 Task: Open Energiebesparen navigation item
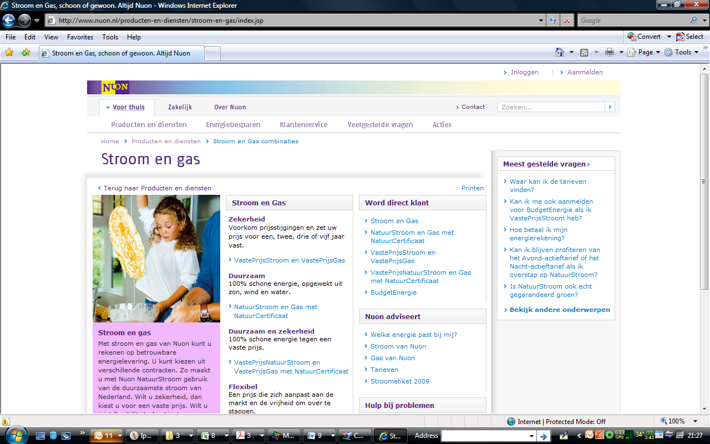[233, 125]
